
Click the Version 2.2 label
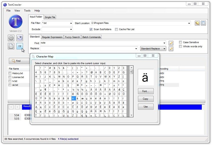pyautogui.click(x=15, y=31)
